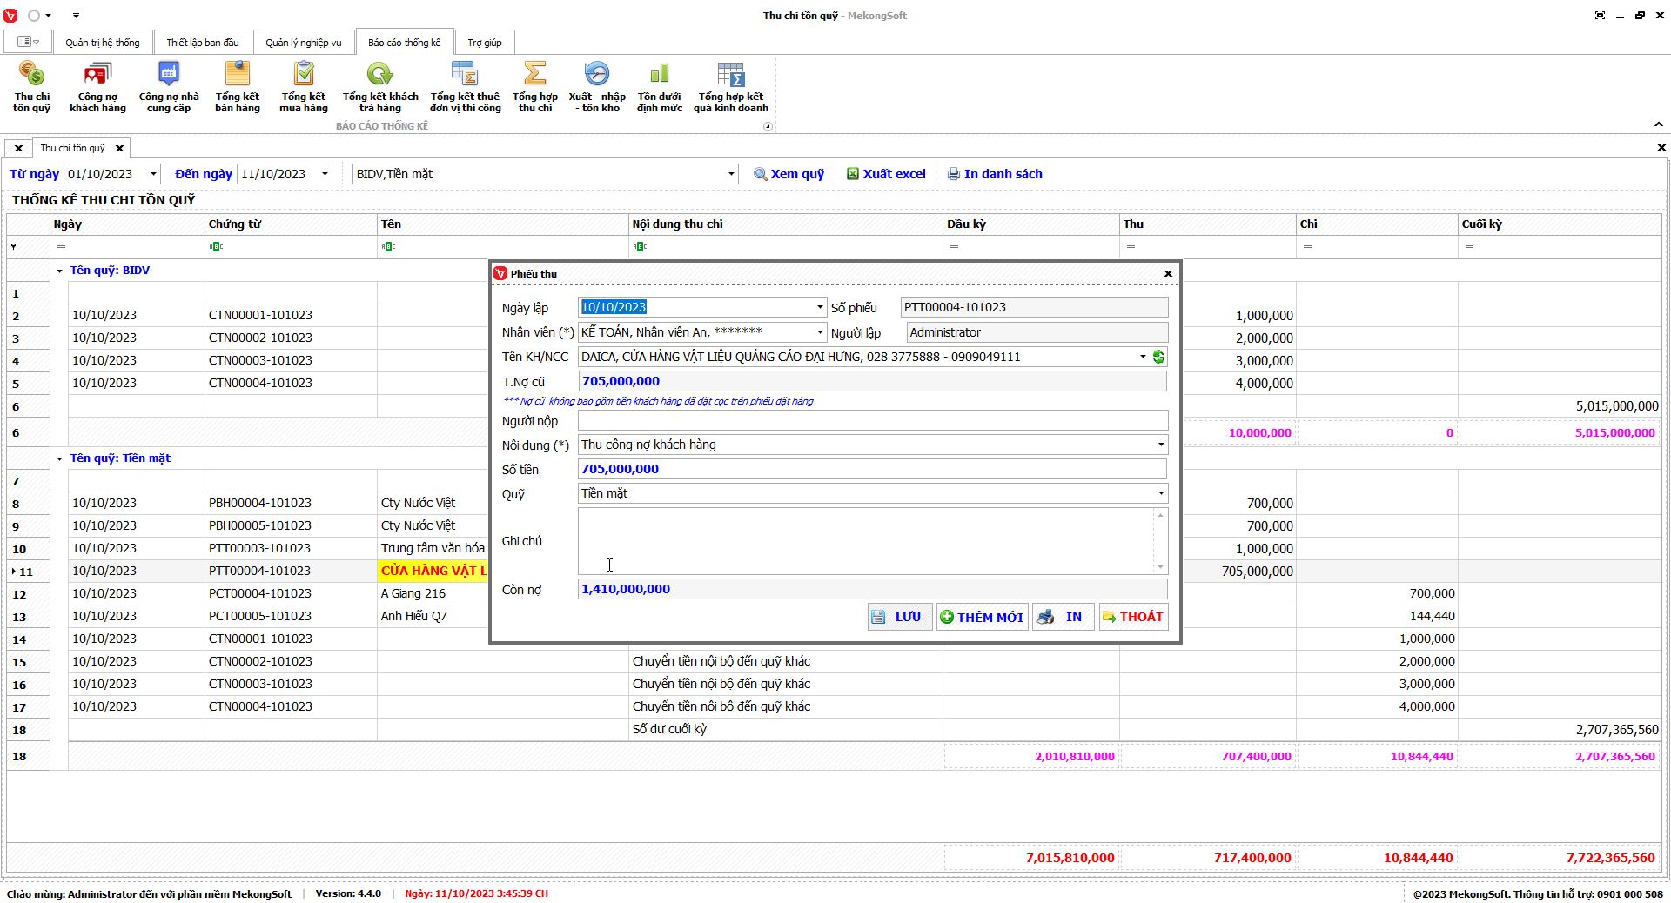Click the green refresh icon beside Tên KH/NCC
This screenshot has height=903, width=1671.
point(1158,357)
